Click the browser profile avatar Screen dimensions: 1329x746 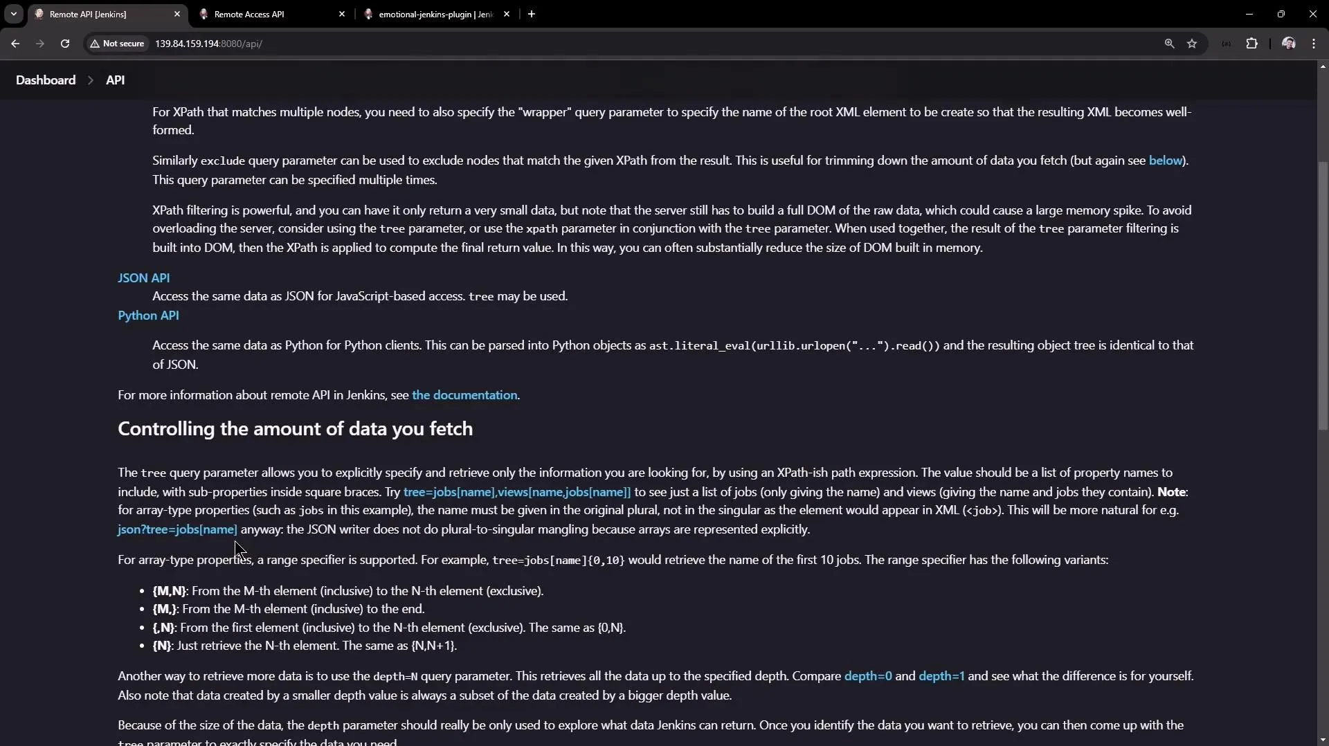click(x=1288, y=43)
